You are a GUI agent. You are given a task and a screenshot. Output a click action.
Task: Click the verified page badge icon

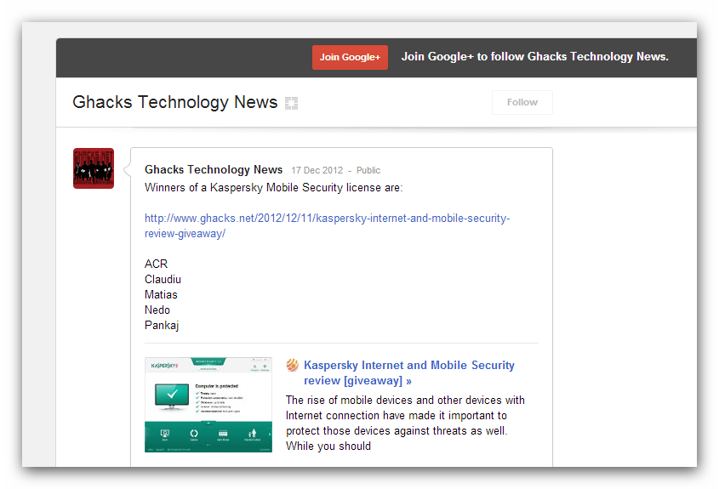pos(291,103)
